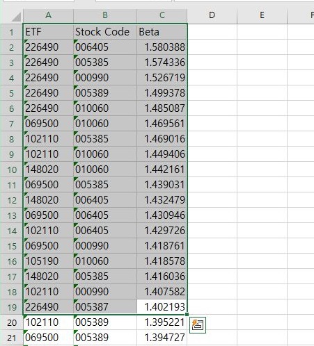This screenshot has height=346, width=314.
Task: Select row 12 header
Action: click(12, 200)
